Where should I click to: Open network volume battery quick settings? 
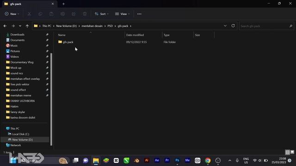[260, 160]
